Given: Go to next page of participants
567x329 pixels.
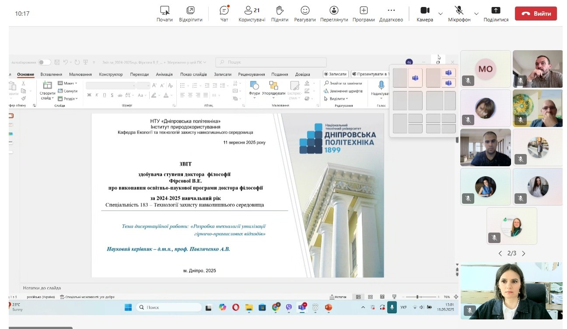Looking at the screenshot, I should click(x=524, y=254).
